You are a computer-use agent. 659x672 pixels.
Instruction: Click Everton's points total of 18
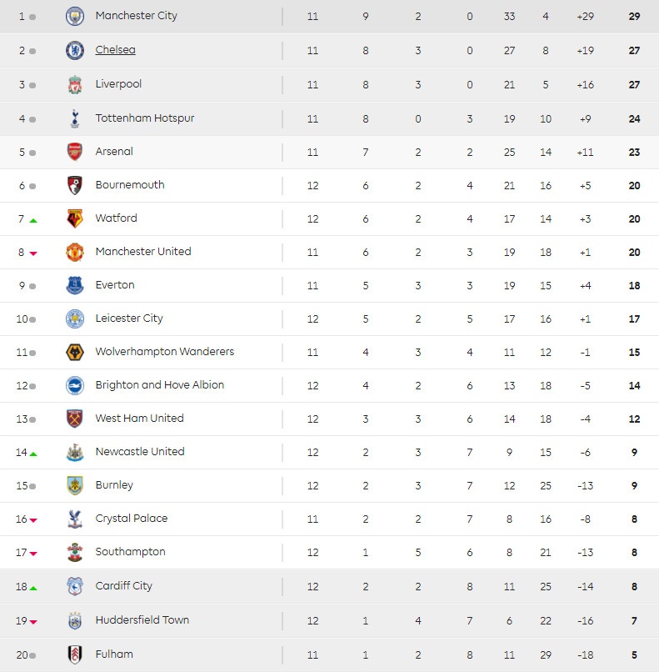(634, 285)
